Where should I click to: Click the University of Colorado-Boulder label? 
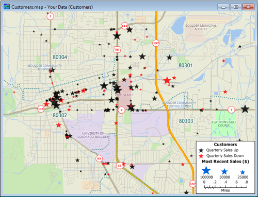[x=93, y=135]
